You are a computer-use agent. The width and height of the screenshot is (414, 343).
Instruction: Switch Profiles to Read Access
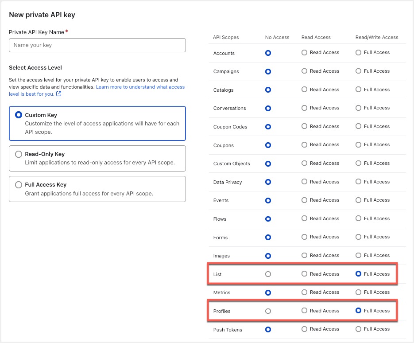click(x=304, y=311)
